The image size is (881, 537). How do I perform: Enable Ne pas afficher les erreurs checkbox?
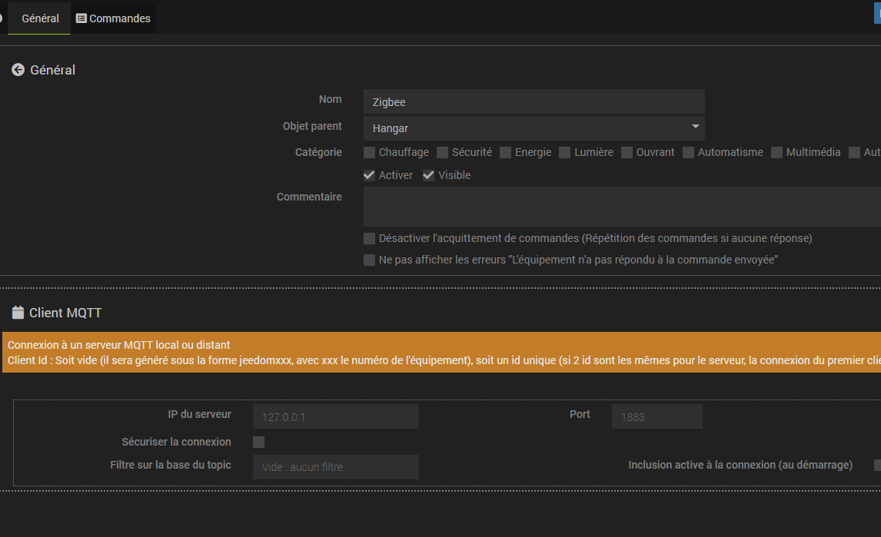[x=369, y=260]
